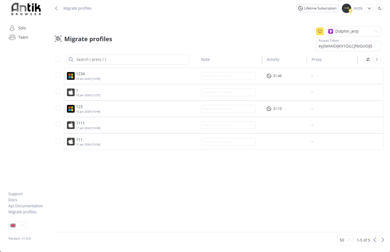Click the Apple icon of profile 1
This screenshot has height=252, width=390.
[x=71, y=92]
